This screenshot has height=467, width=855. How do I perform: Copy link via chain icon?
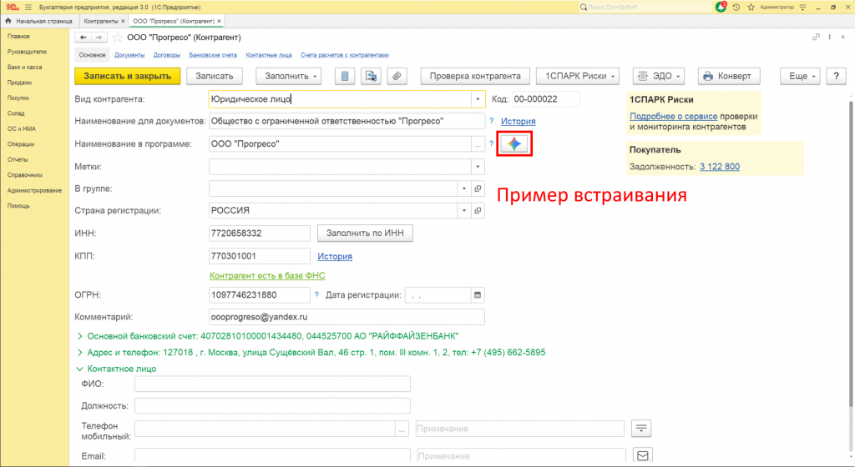[x=817, y=37]
